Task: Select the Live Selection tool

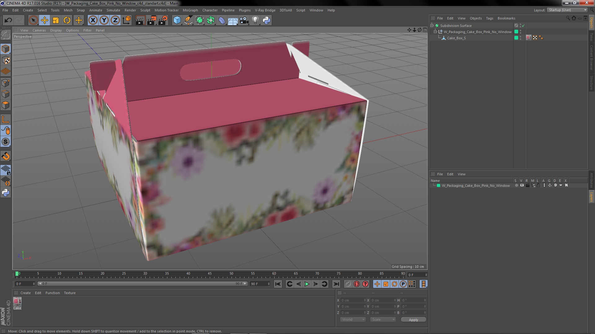Action: click(x=33, y=20)
